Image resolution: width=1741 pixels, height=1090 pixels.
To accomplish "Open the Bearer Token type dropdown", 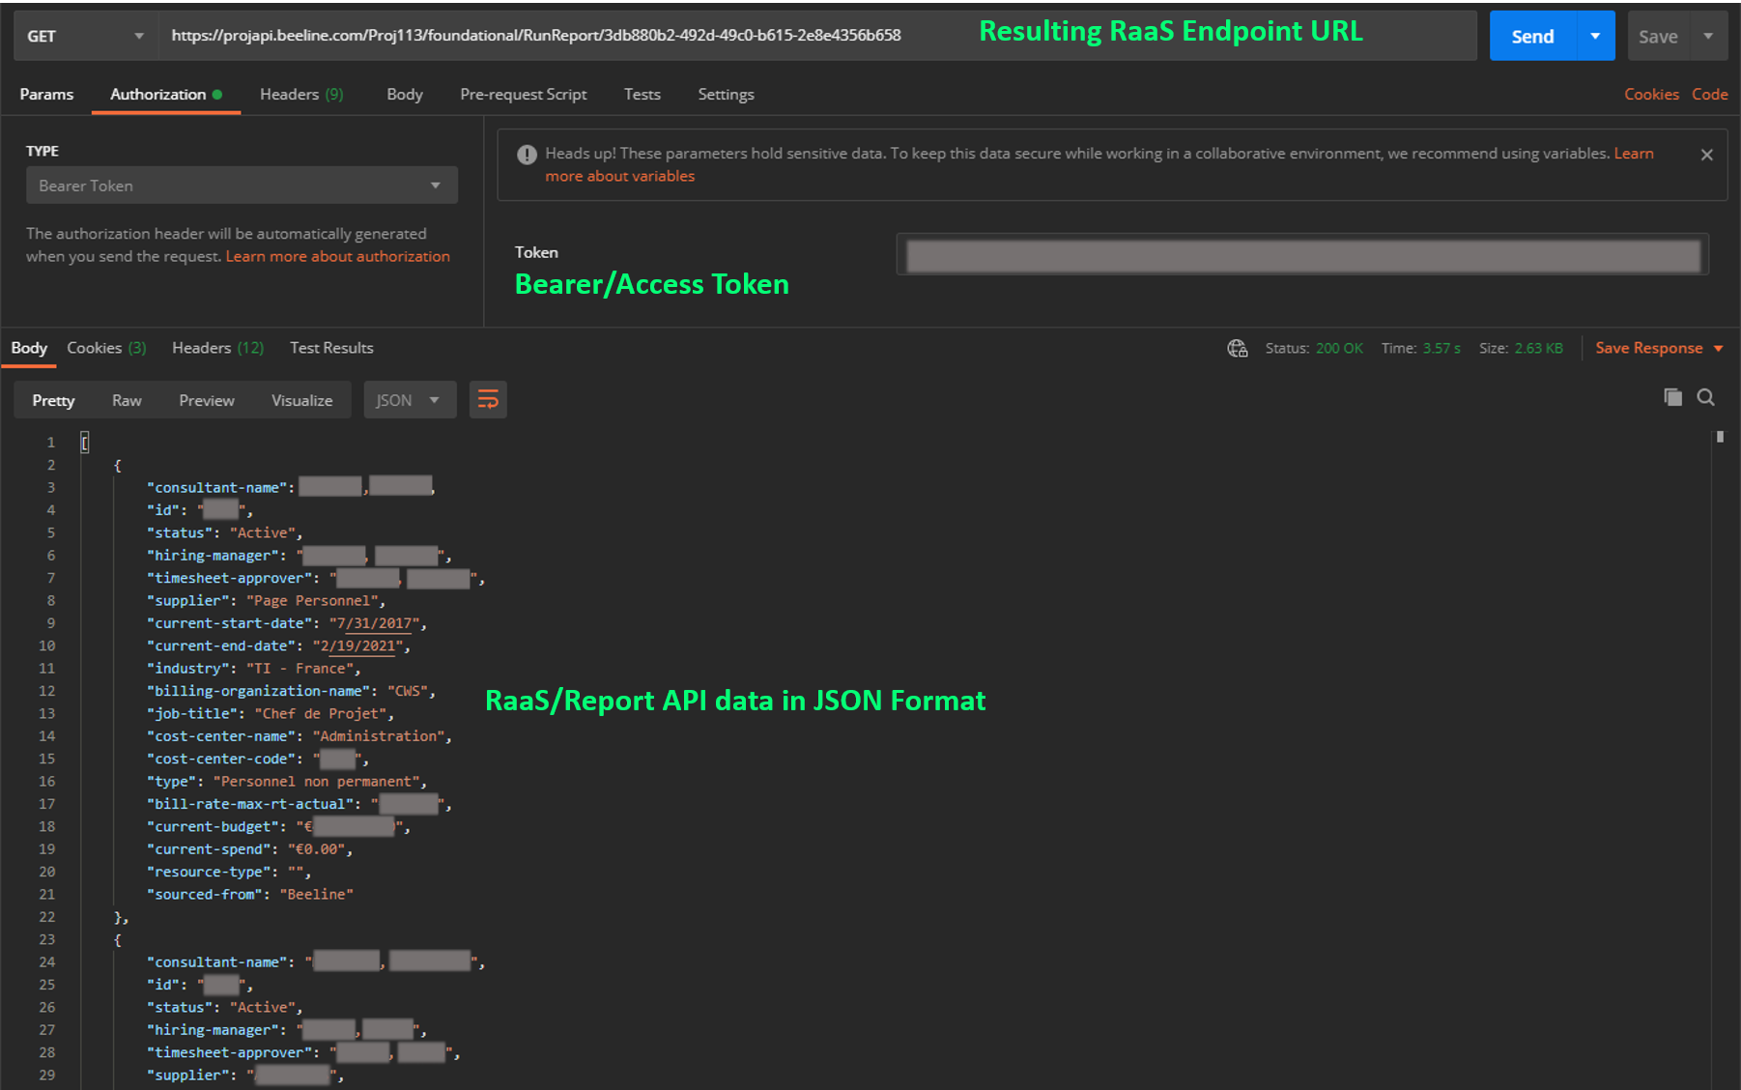I will pos(241,185).
